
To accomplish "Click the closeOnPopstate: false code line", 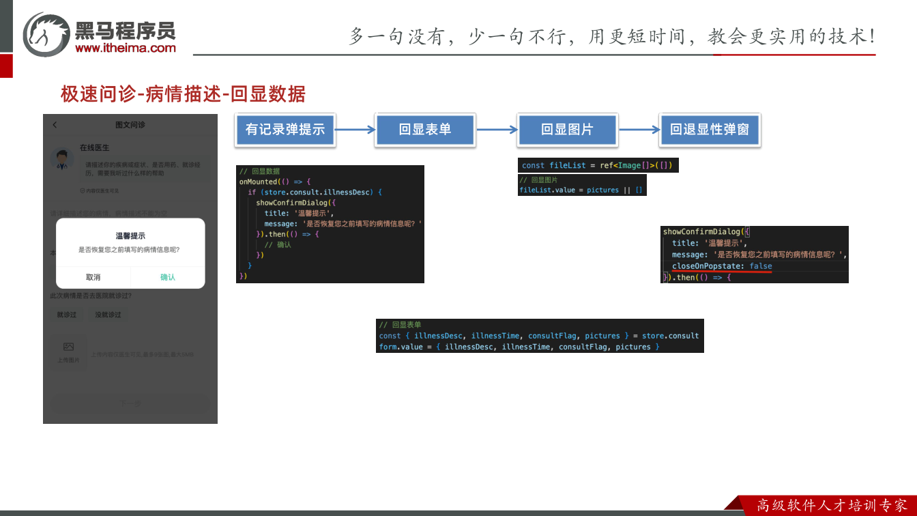I will (722, 266).
